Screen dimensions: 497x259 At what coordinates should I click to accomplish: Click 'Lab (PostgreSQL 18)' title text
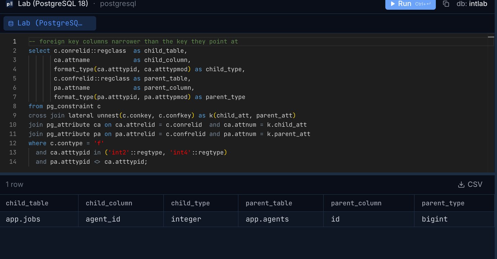(x=53, y=4)
